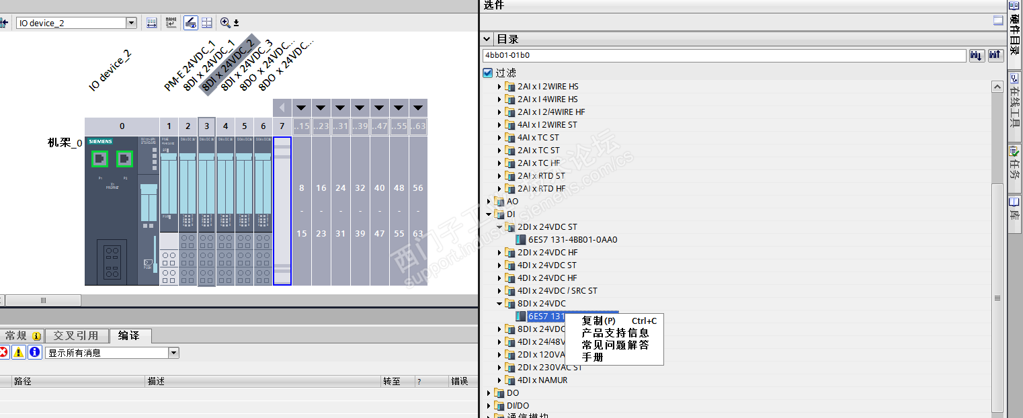This screenshot has height=418, width=1023.
Task: Click the DI/DO folder icon
Action: tap(499, 406)
